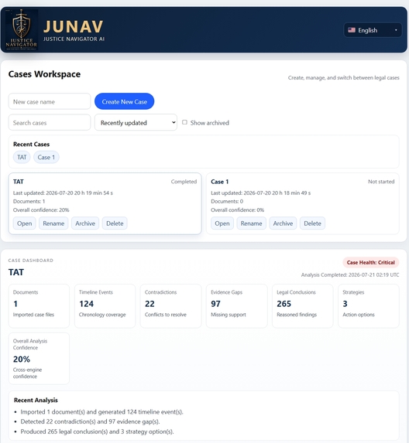Screen dimensions: 409x443
Task: Click the Justice Navigator shield logo
Action: point(22,29)
